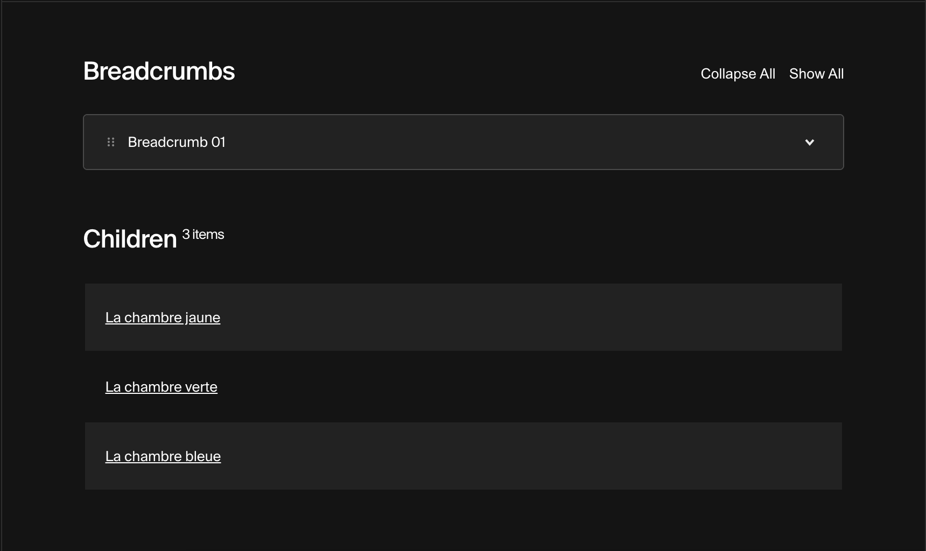Open the La chambre jaune link

(x=163, y=317)
